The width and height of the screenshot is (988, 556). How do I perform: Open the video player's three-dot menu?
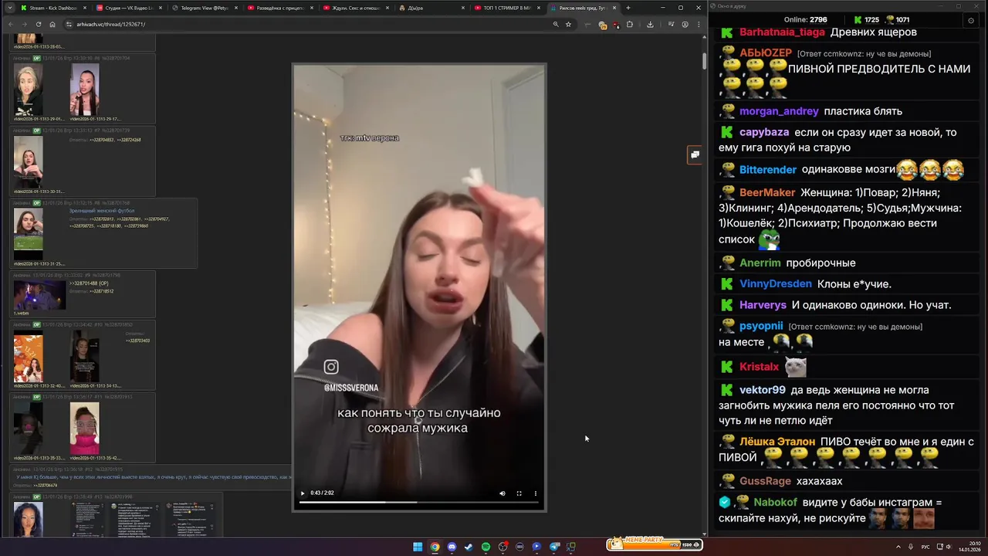pos(535,493)
